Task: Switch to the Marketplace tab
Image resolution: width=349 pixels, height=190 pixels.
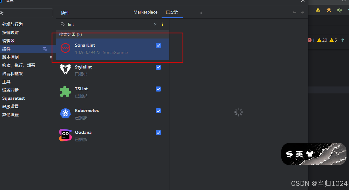Action: [145, 12]
